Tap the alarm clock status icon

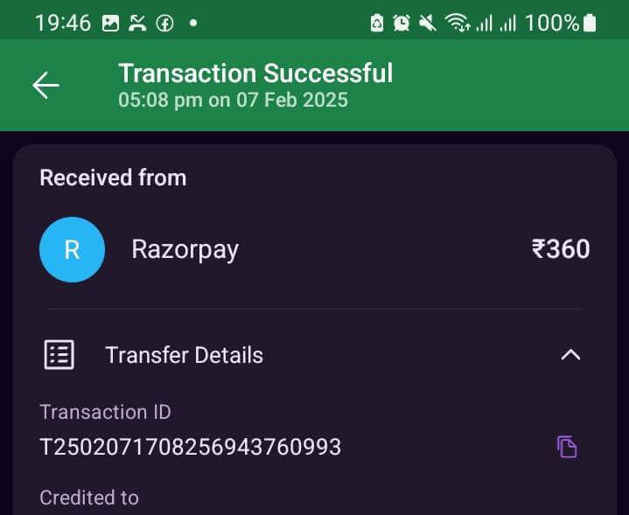(x=402, y=23)
